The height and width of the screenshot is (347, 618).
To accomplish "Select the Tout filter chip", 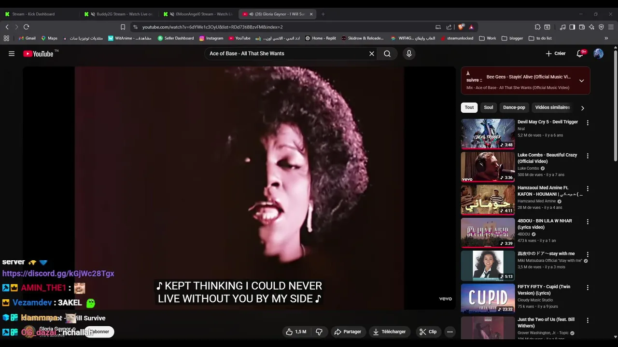I will pos(469,107).
